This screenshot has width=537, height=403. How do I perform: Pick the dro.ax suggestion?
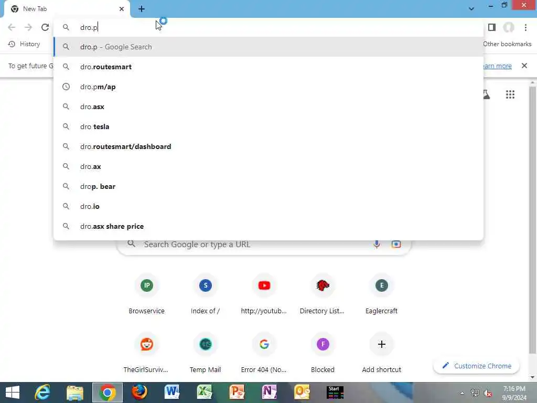pos(268,166)
